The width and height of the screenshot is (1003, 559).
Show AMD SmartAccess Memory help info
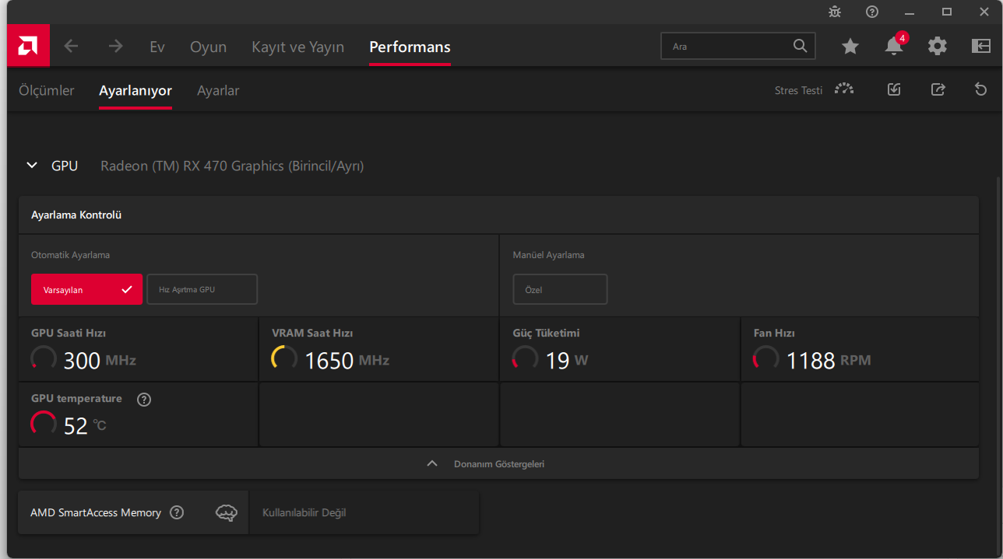pyautogui.click(x=177, y=512)
